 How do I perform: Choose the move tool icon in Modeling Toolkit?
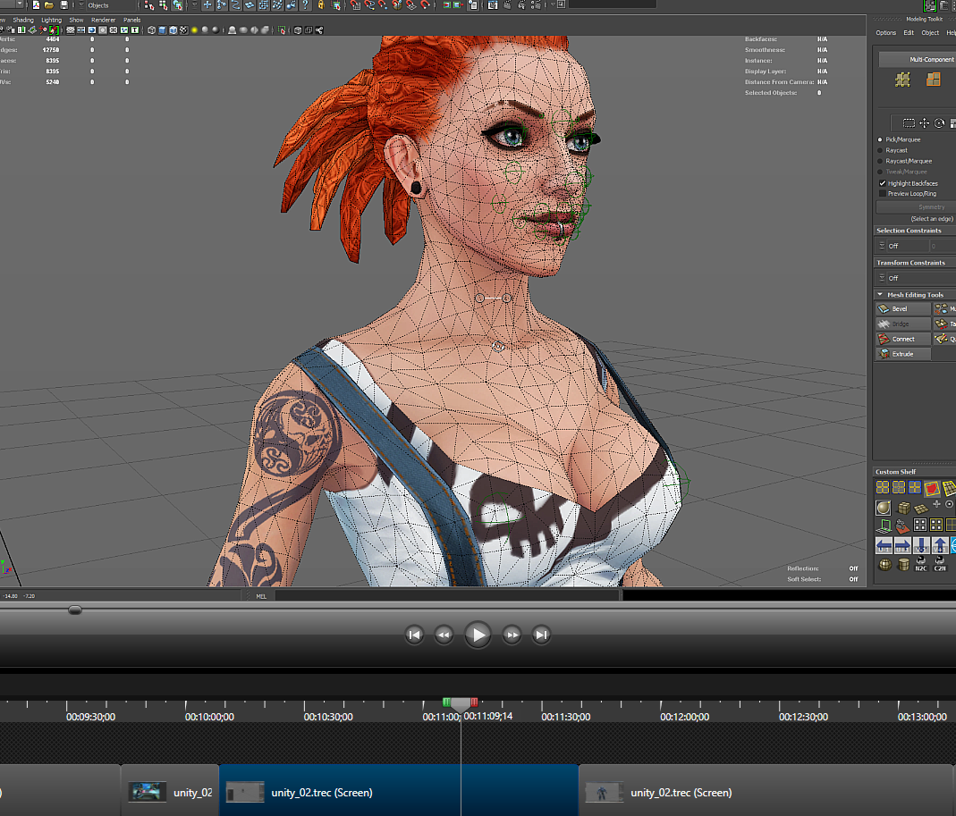[925, 123]
